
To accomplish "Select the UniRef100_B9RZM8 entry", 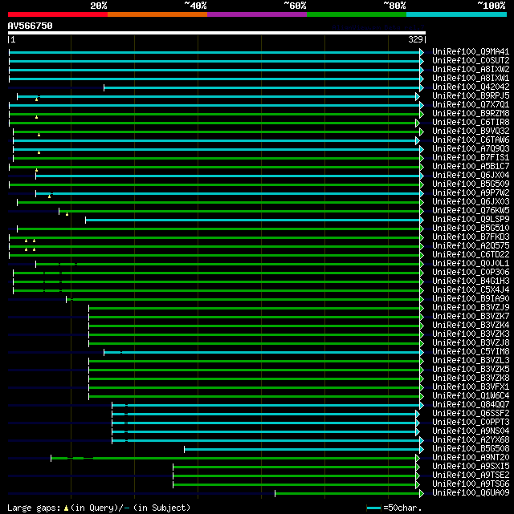I will pos(471,113).
